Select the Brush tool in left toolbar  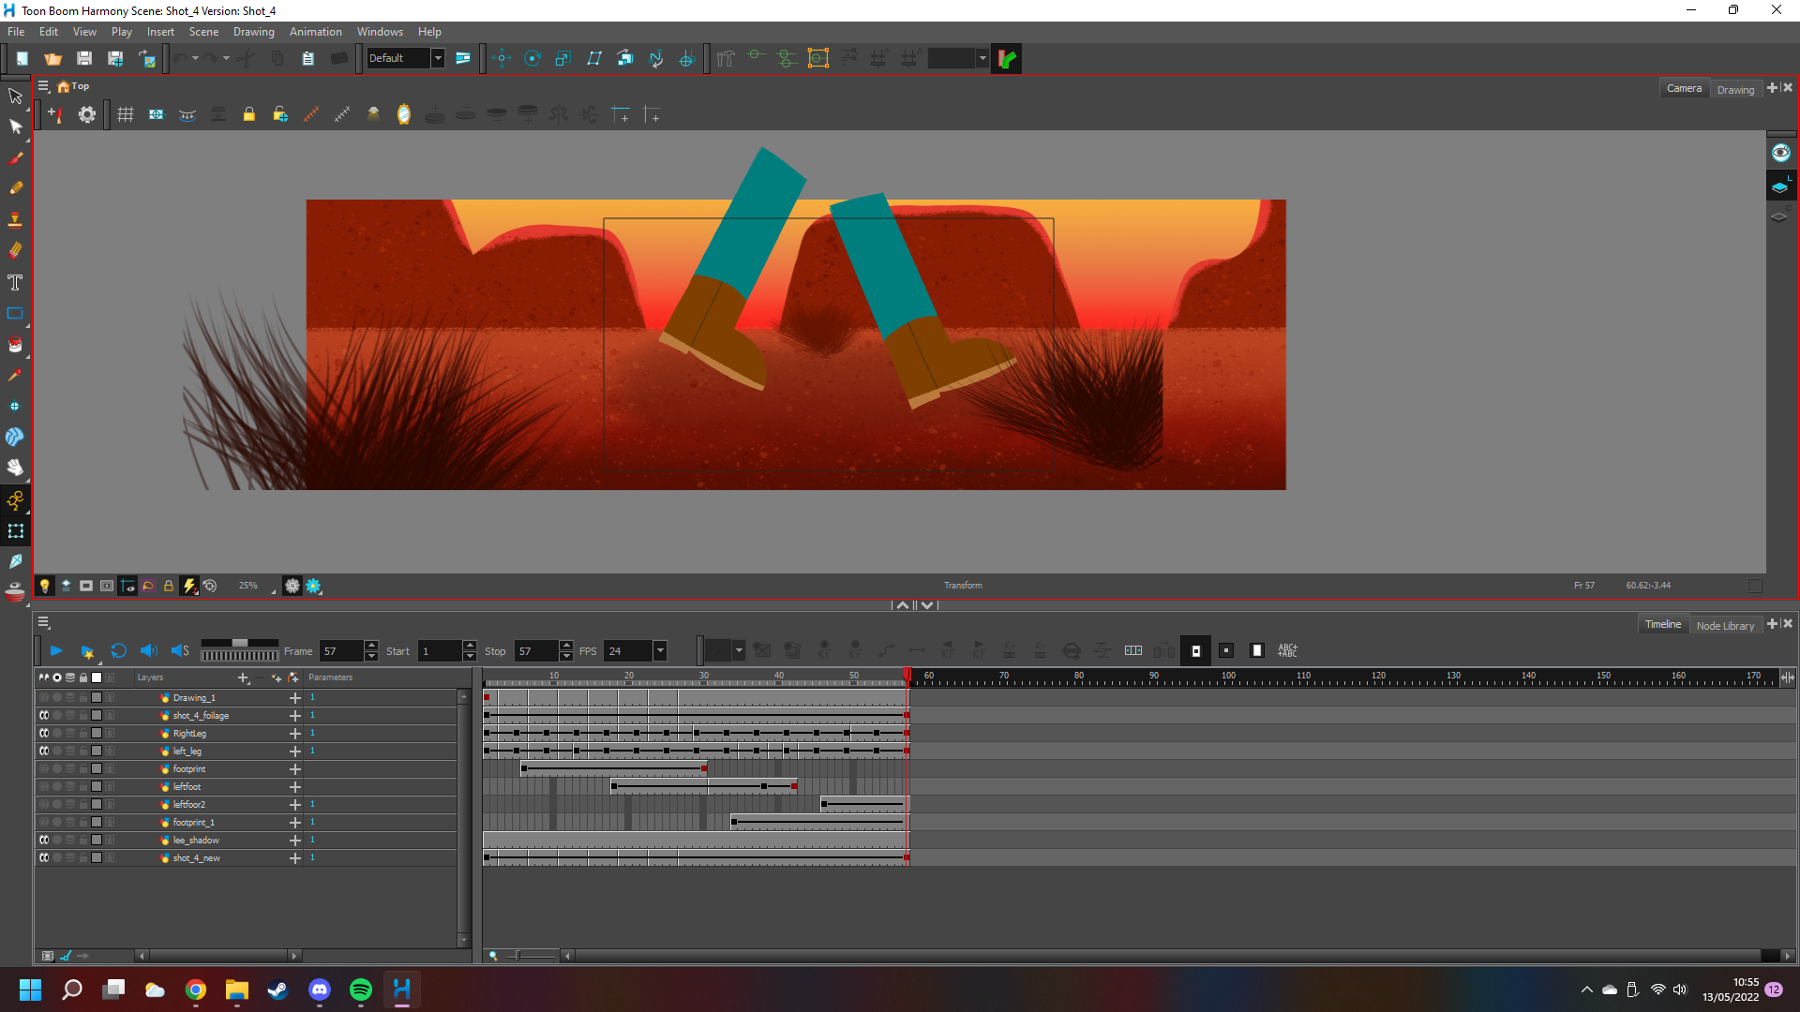(15, 157)
